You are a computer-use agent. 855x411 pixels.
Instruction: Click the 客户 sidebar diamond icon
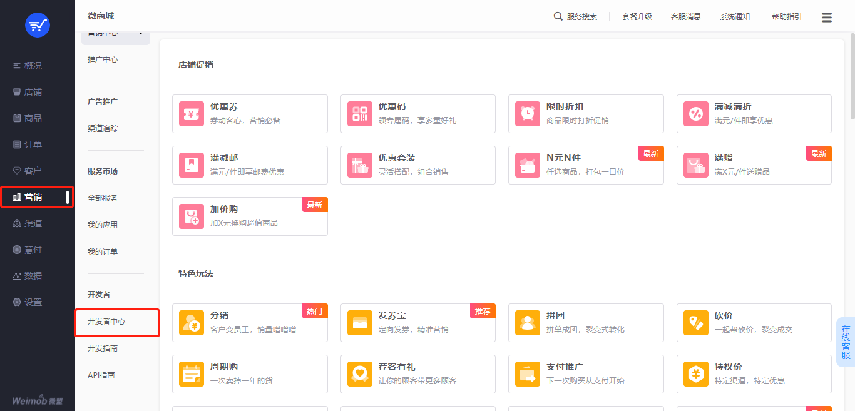pos(17,171)
